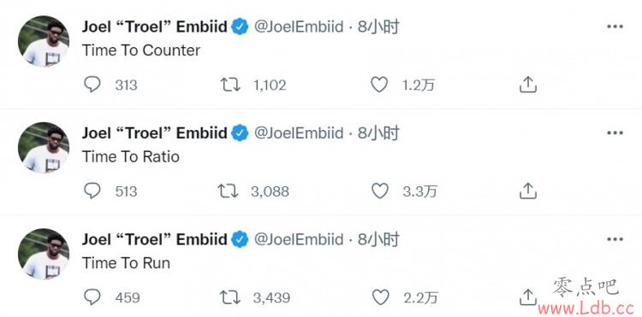Open more options for "Time To Run" tweet
Viewport: 642px width, 317px height.
[x=615, y=239]
